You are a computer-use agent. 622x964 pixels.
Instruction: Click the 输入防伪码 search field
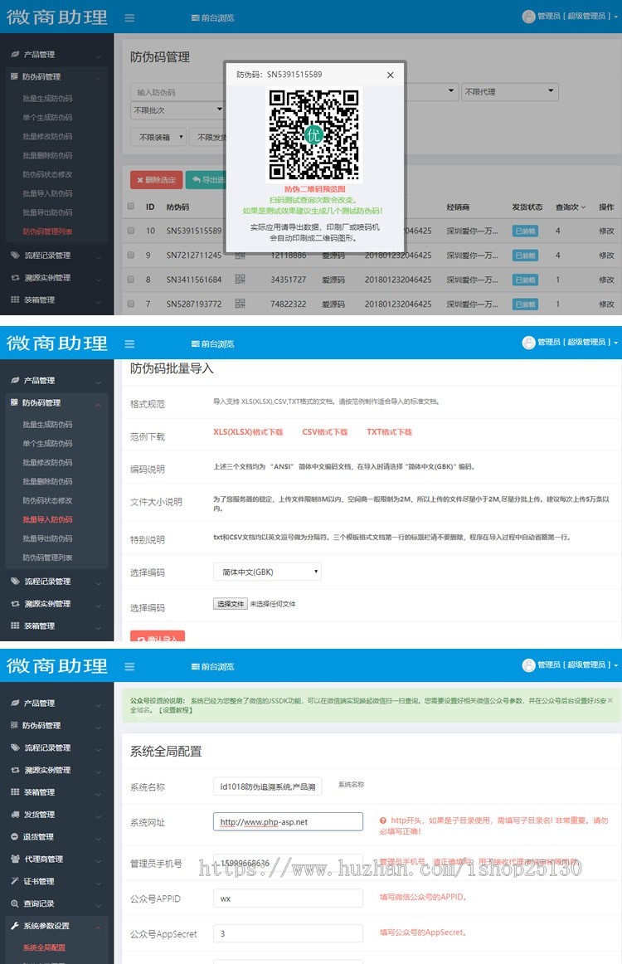click(x=178, y=92)
